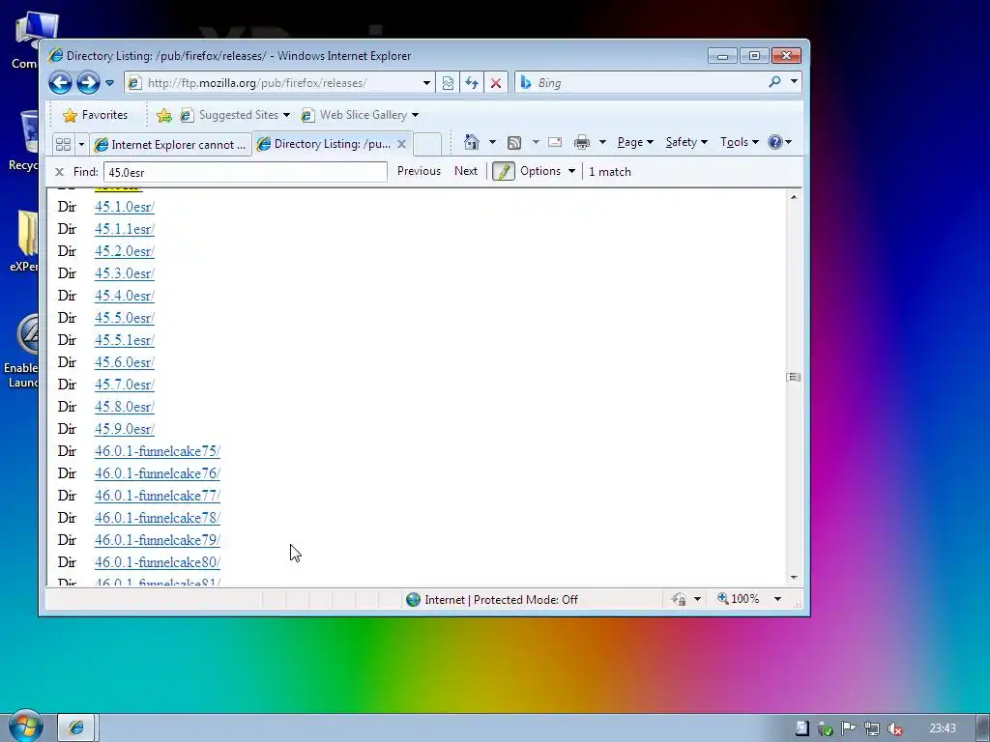Print the page with printer icon

coord(581,142)
